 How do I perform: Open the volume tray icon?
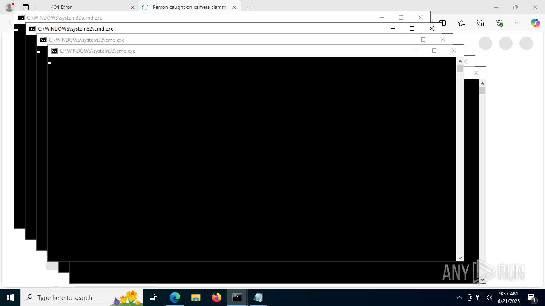coord(490,297)
